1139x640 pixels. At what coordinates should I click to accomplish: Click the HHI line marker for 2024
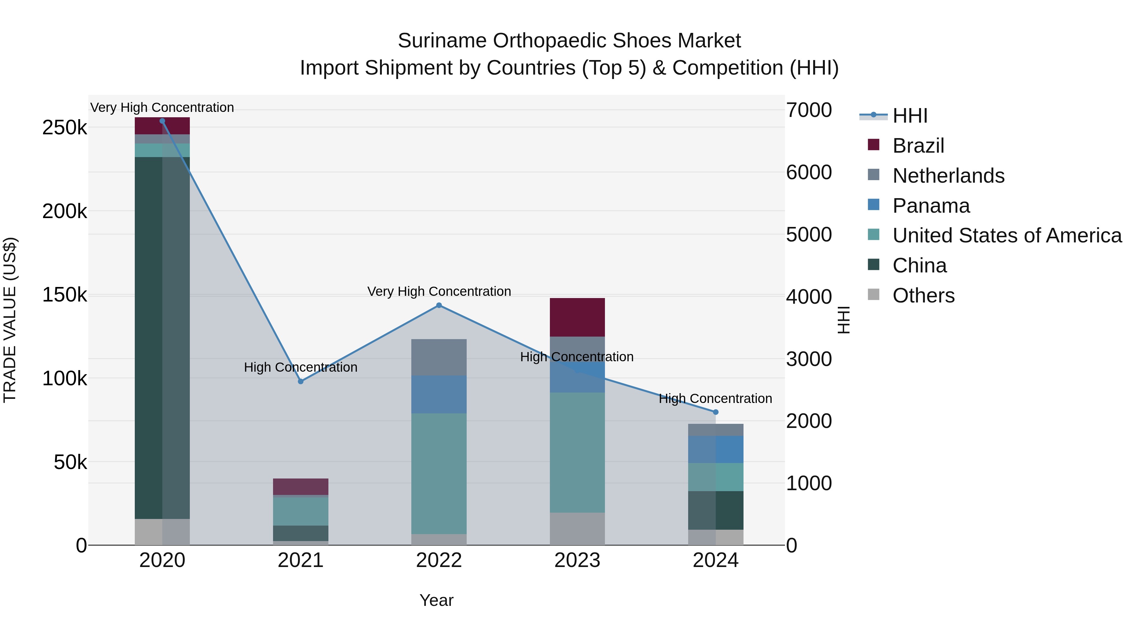pyautogui.click(x=716, y=412)
